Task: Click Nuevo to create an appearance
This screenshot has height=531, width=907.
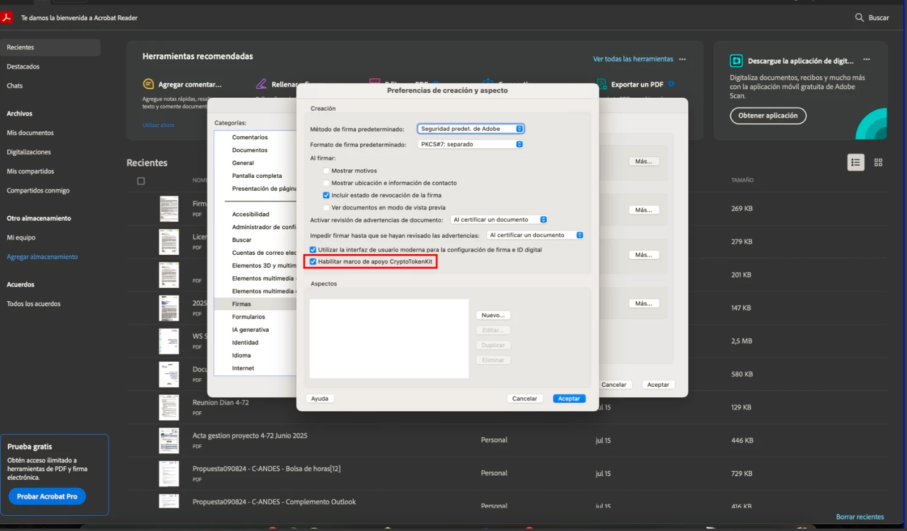Action: point(493,315)
